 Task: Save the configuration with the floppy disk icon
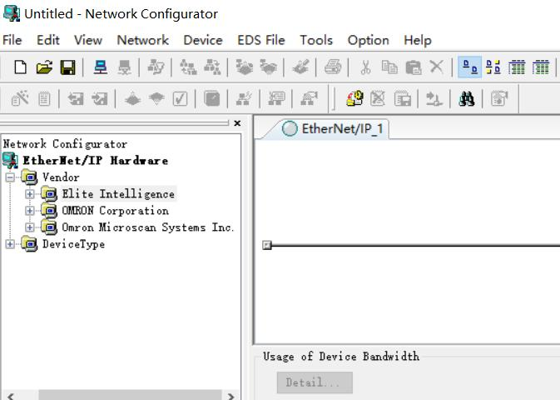tap(67, 67)
